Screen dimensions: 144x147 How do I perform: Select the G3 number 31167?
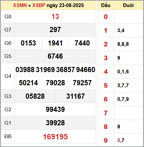(76, 96)
